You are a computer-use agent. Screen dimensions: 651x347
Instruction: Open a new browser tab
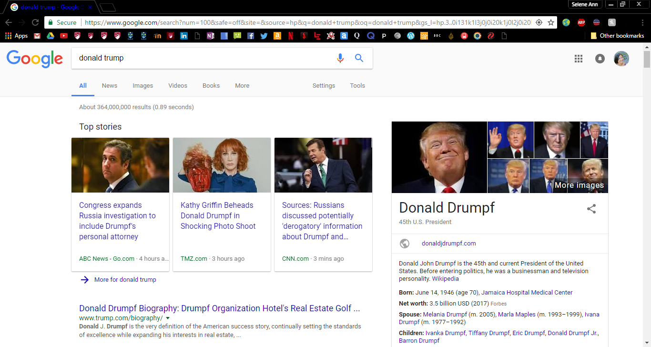(x=108, y=7)
